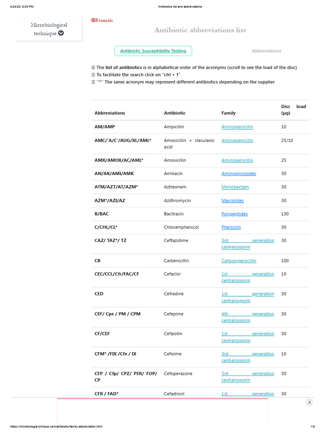Click the Abbreviations column header

110,113
